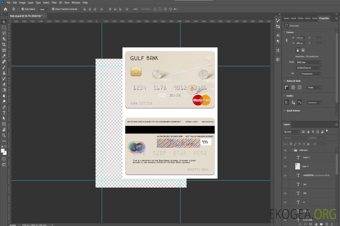This screenshot has width=340, height=226.
Task: Pick the Zoom tool in the toolbar
Action: [x=4, y=135]
